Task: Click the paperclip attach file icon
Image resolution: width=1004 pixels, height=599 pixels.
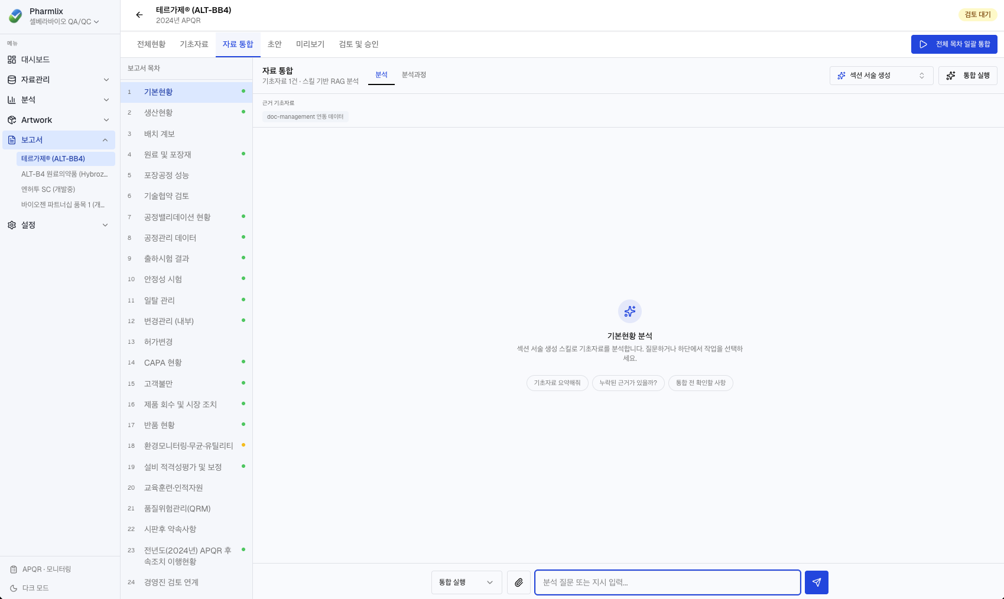Action: click(x=519, y=582)
